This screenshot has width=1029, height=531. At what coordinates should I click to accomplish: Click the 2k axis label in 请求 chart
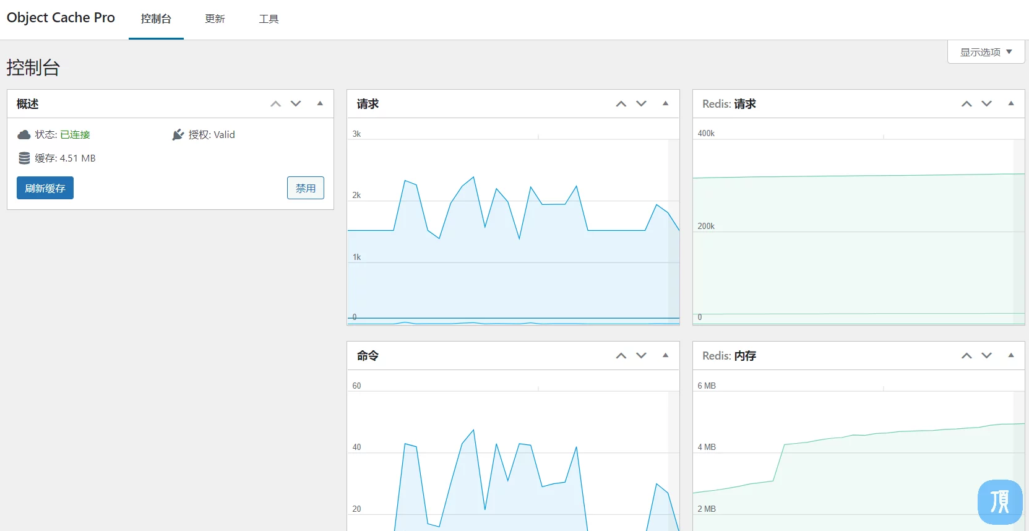click(x=356, y=195)
